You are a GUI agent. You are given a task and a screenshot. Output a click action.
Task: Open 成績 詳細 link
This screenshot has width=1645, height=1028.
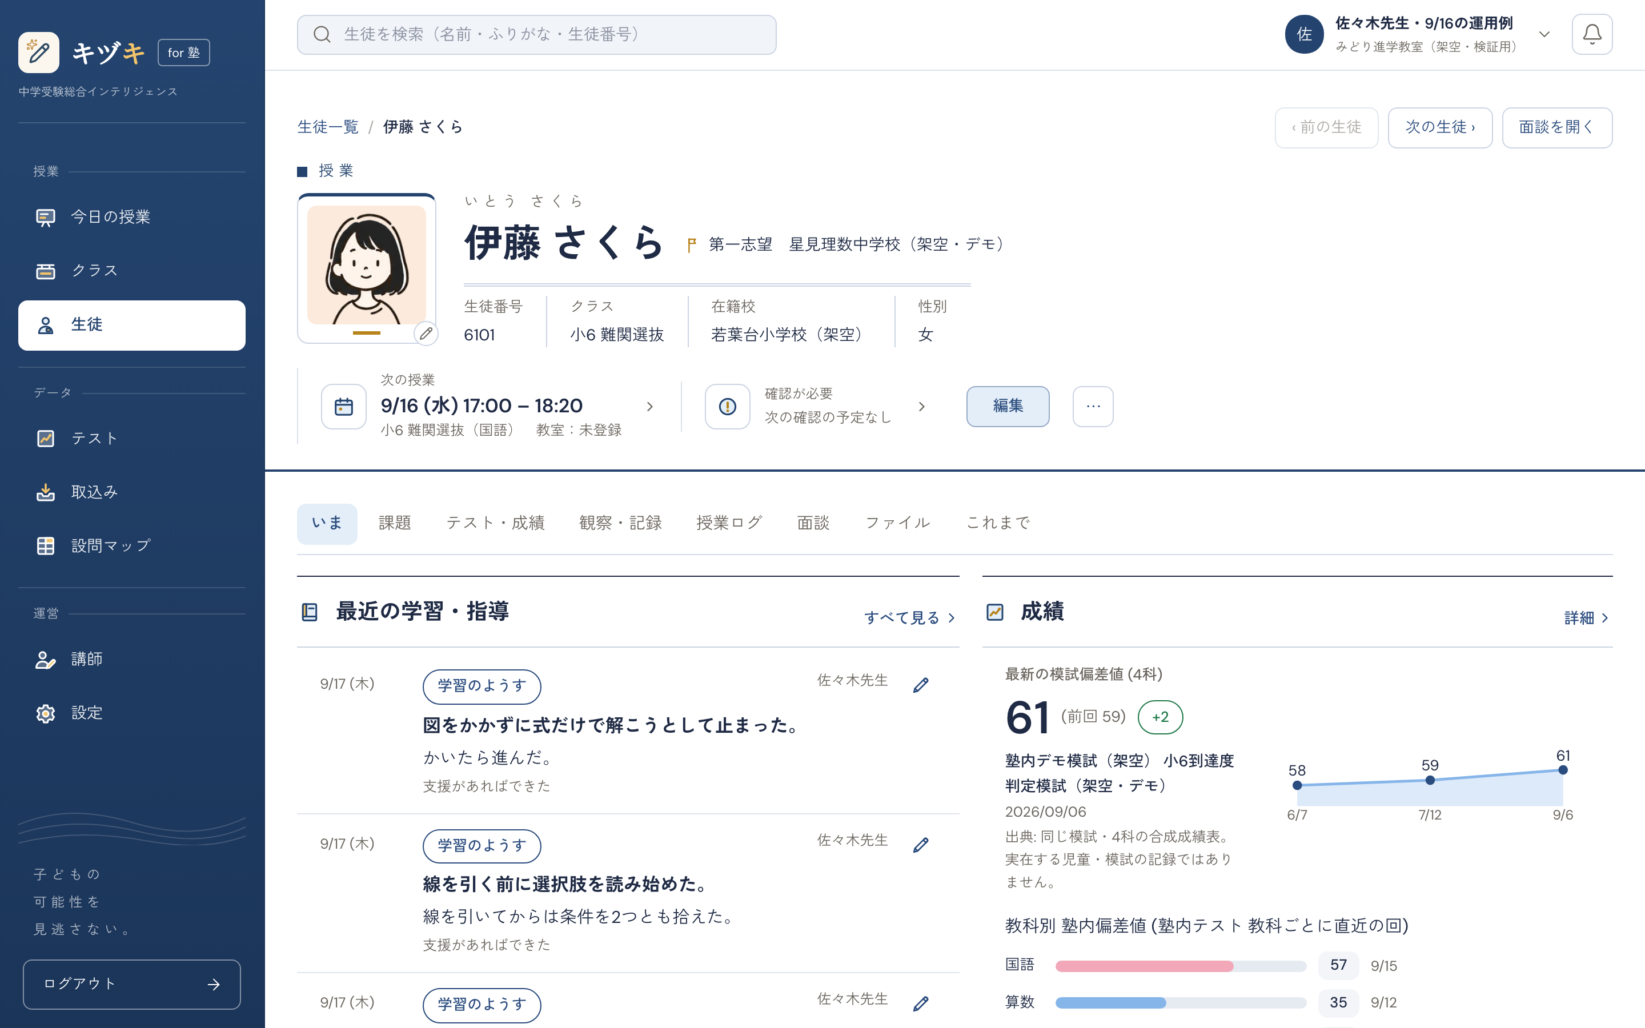coord(1586,617)
